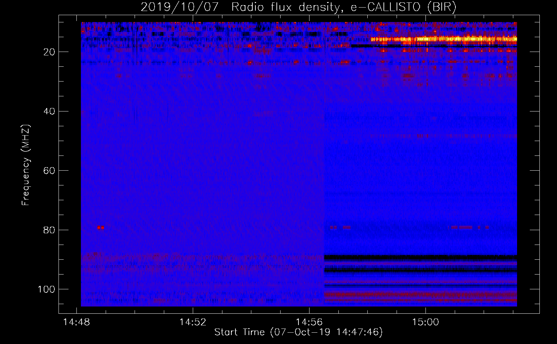
Task: Click the bright yellow emission band near 16 MHz
Action: (x=444, y=39)
